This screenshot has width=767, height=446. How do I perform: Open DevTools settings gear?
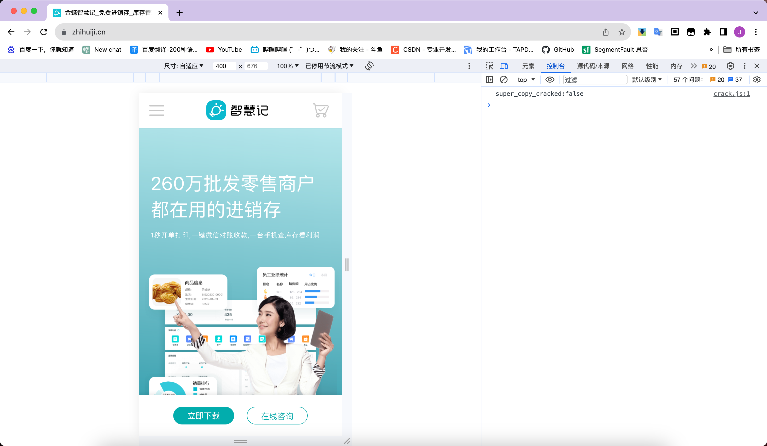coord(730,66)
